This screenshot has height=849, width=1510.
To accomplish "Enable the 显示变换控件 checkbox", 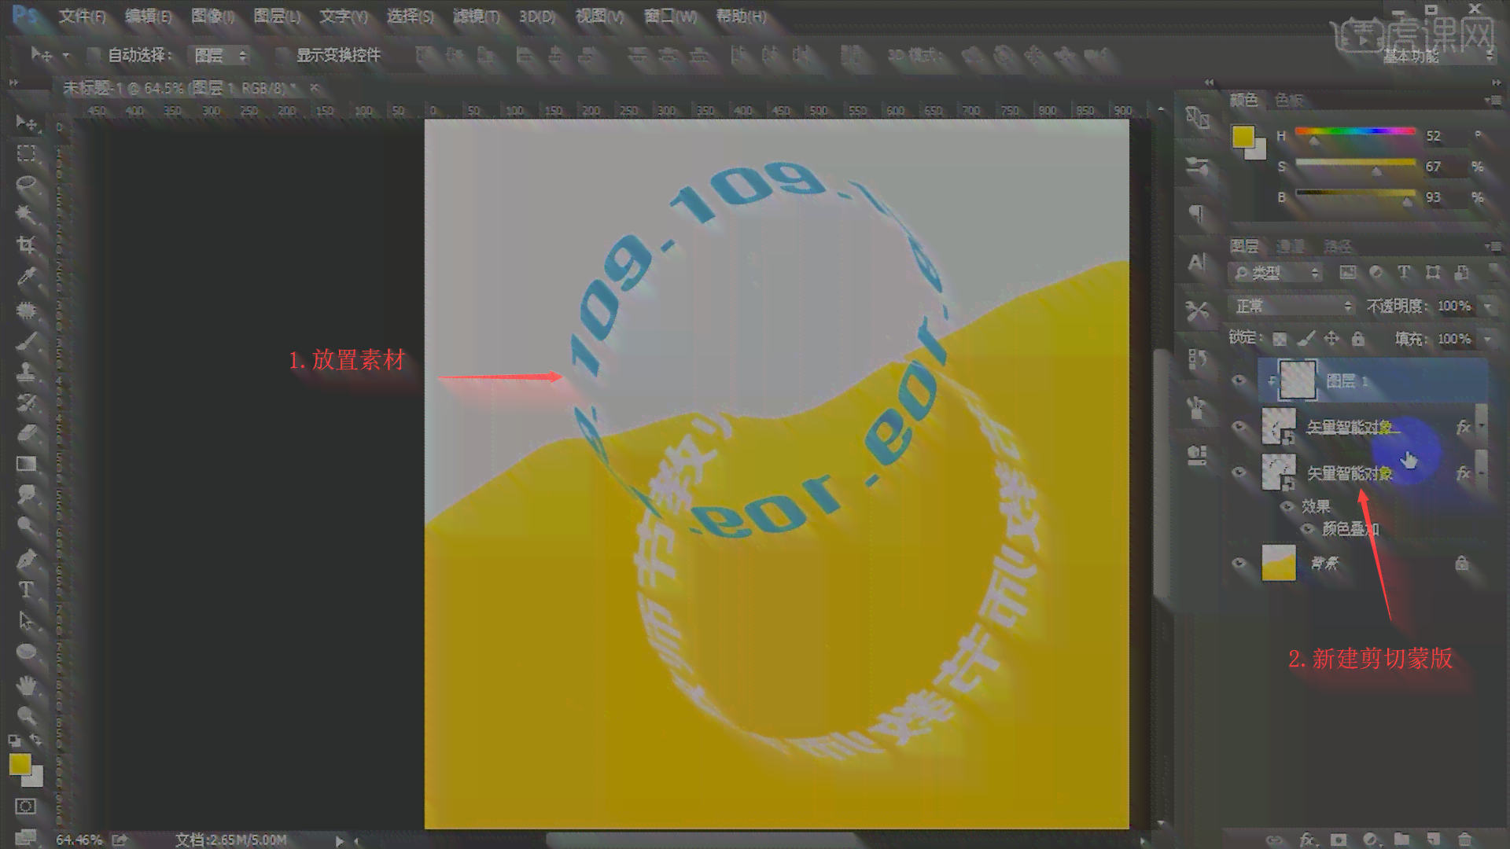I will (x=282, y=55).
